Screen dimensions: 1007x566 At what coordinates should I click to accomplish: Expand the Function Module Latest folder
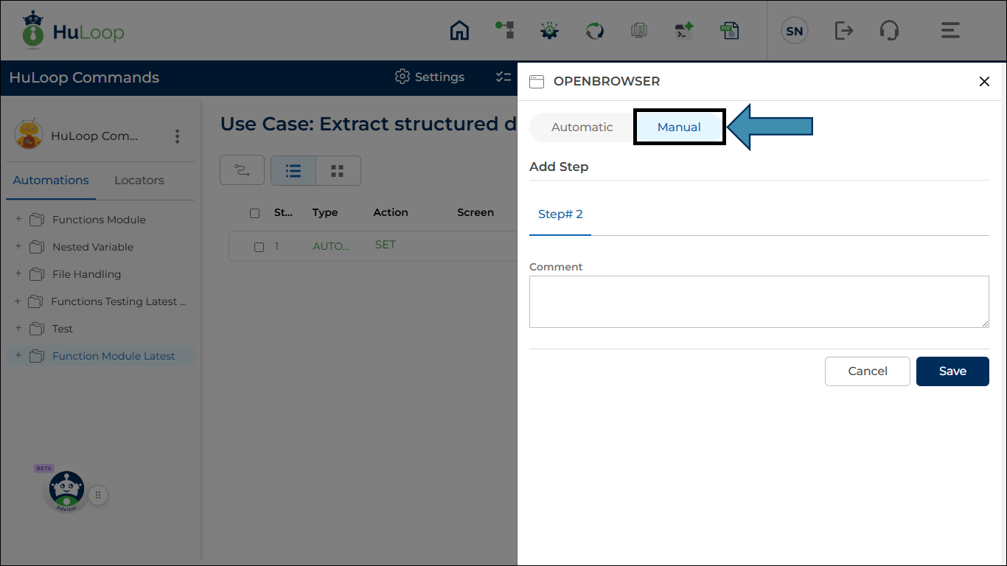tap(18, 355)
